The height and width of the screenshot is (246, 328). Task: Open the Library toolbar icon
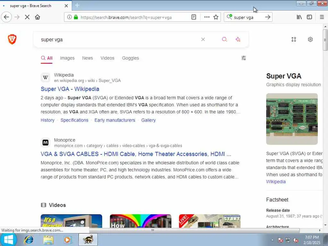click(299, 17)
